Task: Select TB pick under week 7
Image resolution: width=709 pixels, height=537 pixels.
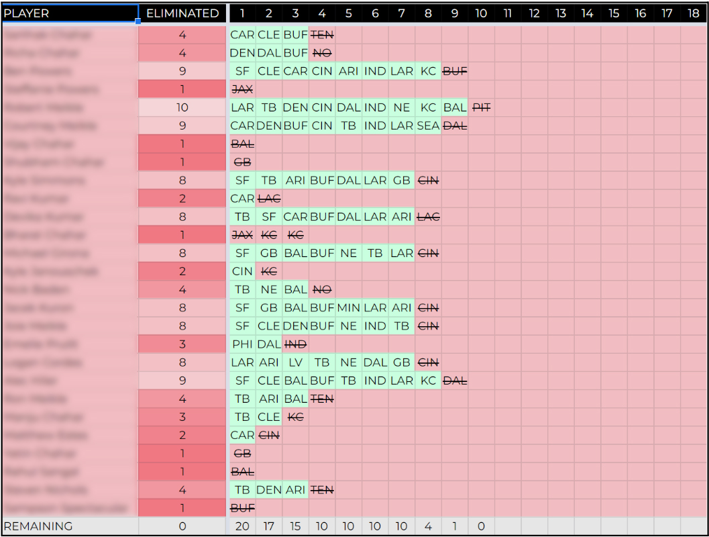Action: click(402, 326)
